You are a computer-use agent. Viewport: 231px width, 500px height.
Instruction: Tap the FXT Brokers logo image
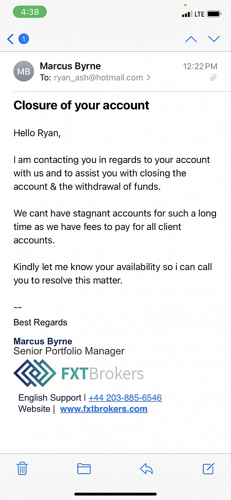pyautogui.click(x=79, y=373)
